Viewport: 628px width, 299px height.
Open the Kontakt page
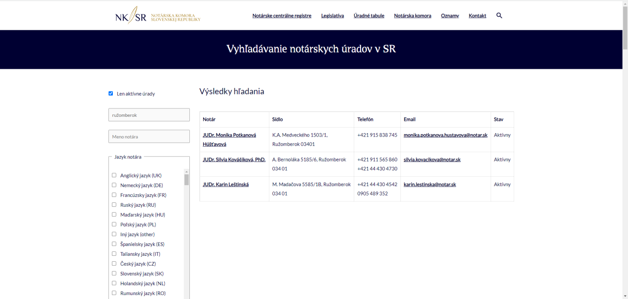[477, 16]
